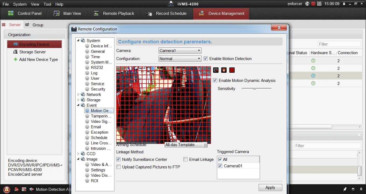The height and width of the screenshot is (194, 366).
Task: Collapse the lower panel with double chevron icon
Action: pos(359,134)
